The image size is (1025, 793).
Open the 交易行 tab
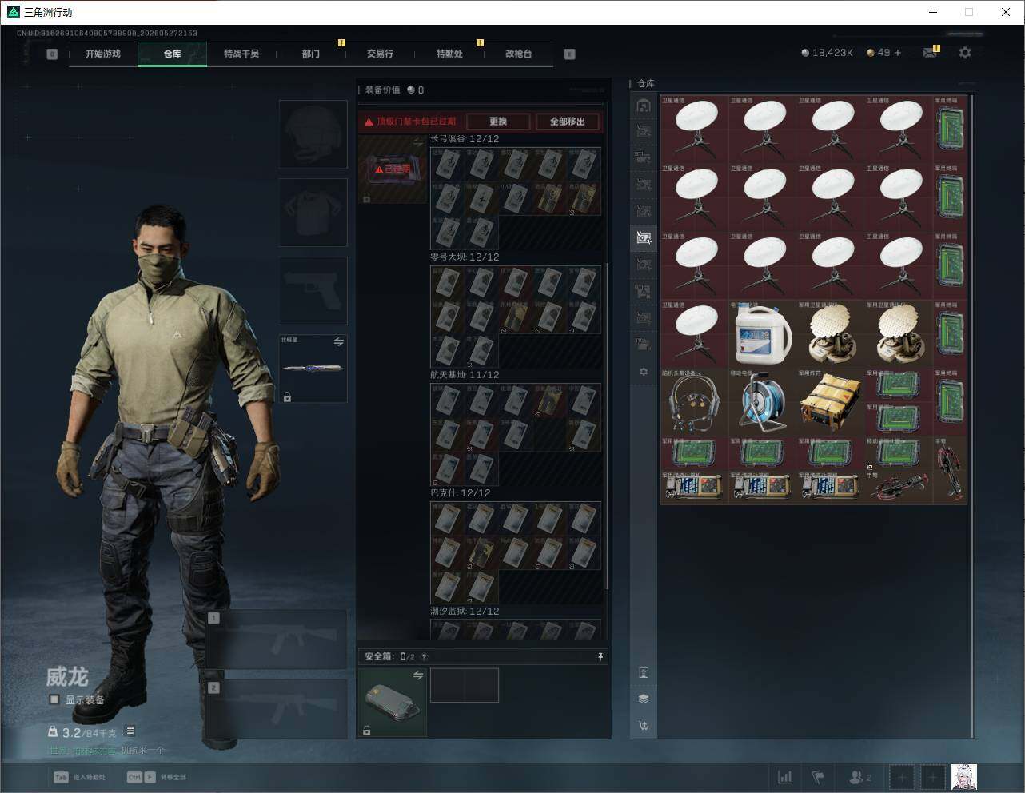pyautogui.click(x=380, y=54)
